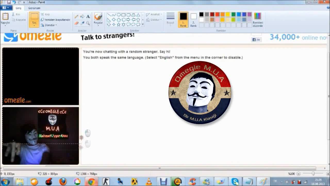Open the Anahat outline dropdown
330x186 pixels.
pyautogui.click(x=154, y=14)
